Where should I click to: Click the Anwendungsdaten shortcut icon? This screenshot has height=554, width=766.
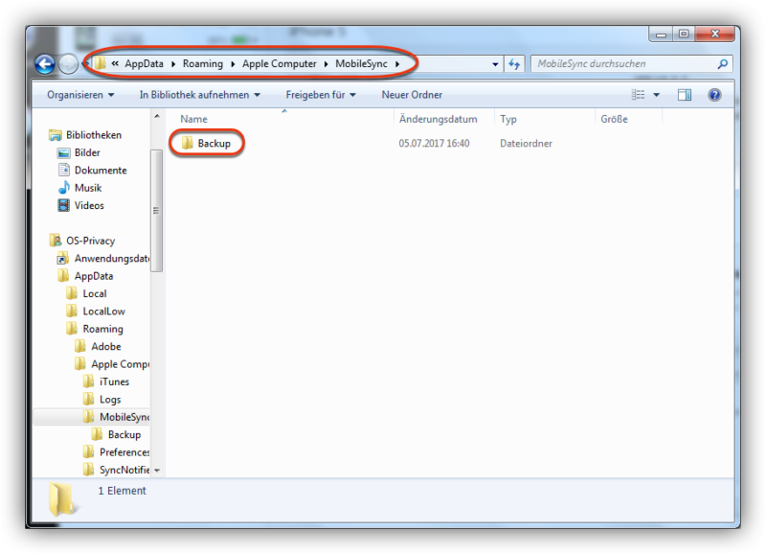tap(63, 258)
